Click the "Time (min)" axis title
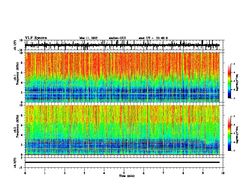The image size is (251, 194). pos(127,176)
